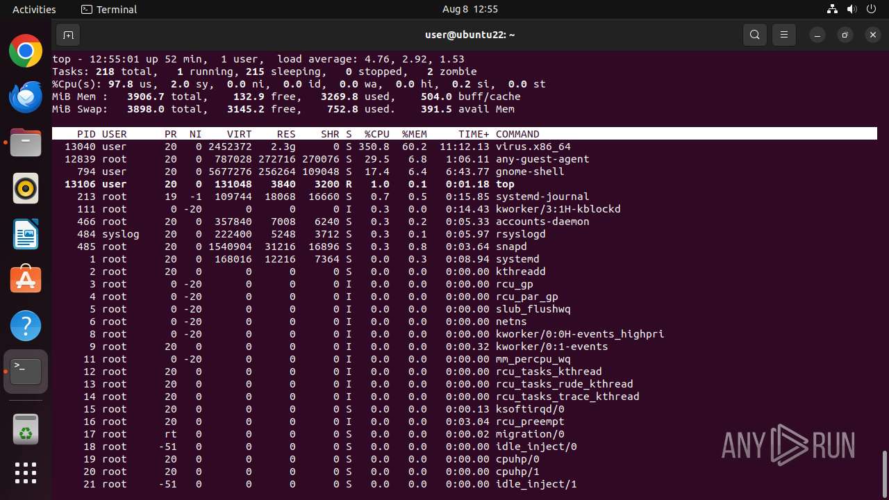Click the power icon in top bar
Screen dimensions: 889x500
pyautogui.click(x=872, y=10)
